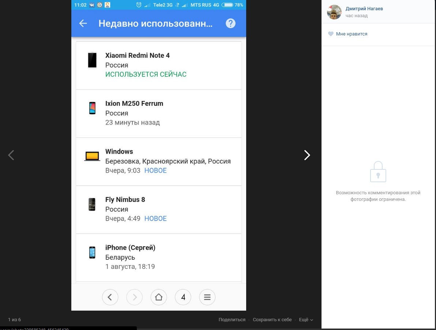Viewport: 436px width, 330px height.
Task: Tap the back arrow in the blue header
Action: point(83,23)
